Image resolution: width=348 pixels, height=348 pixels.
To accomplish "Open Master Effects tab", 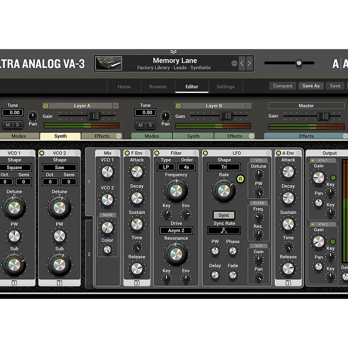I will 306,136.
